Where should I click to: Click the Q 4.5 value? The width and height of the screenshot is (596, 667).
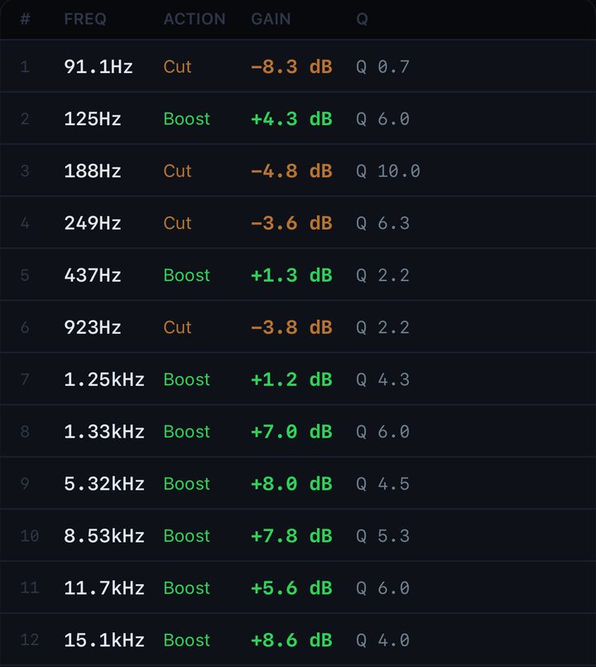point(383,484)
